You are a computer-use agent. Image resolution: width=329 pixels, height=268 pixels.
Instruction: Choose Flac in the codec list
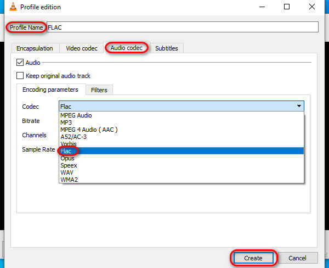tap(67, 150)
